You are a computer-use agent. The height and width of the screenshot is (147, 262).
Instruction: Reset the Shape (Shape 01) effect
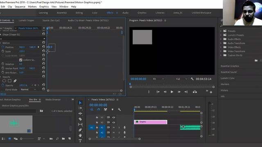click(44, 34)
